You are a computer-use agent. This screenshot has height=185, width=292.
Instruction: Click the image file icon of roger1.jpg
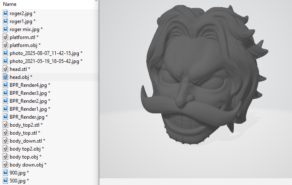(x=5, y=21)
